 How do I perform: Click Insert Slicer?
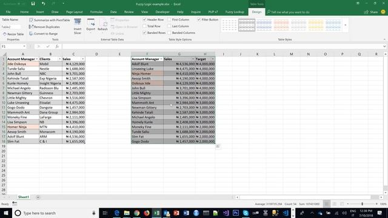point(78,27)
